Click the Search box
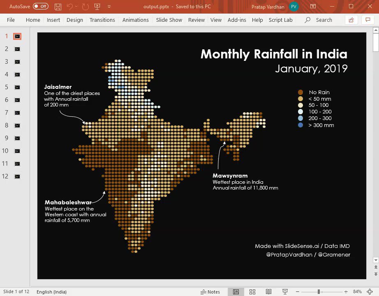The image size is (379, 296). [x=324, y=20]
